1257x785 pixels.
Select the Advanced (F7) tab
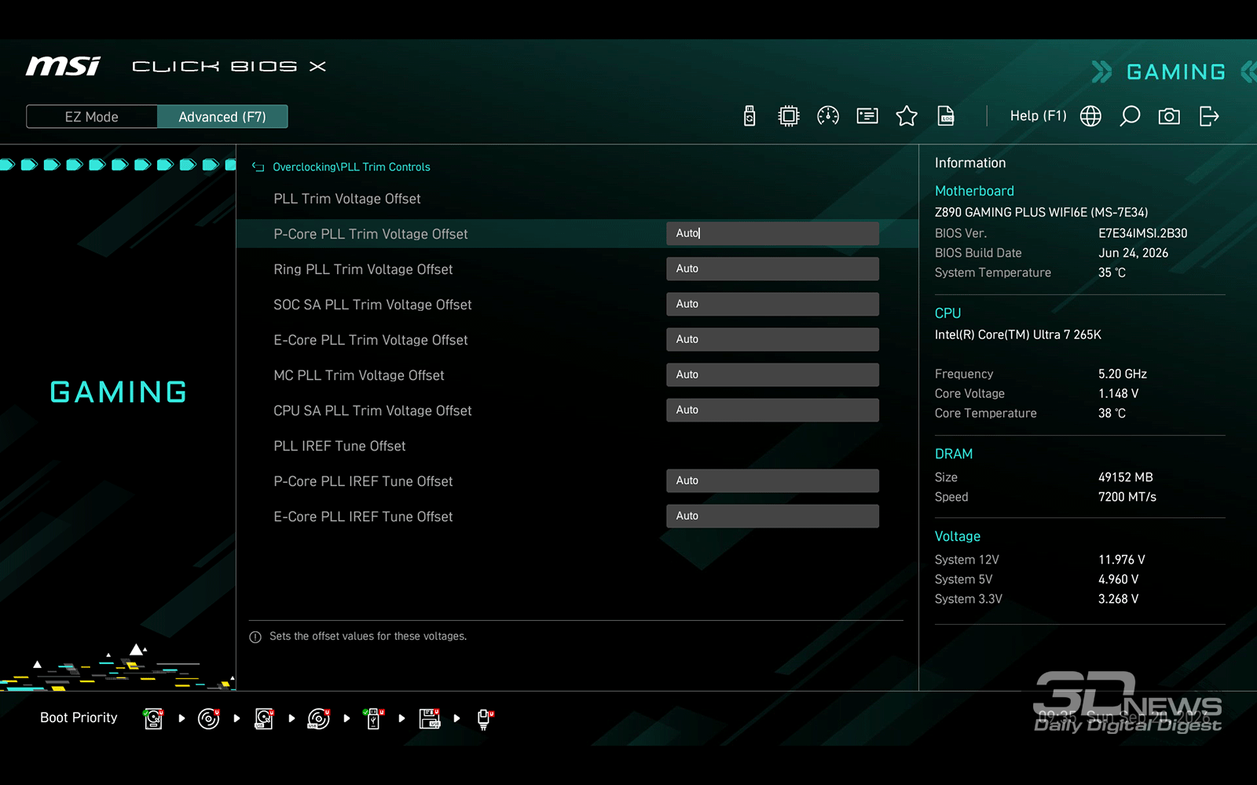(222, 117)
